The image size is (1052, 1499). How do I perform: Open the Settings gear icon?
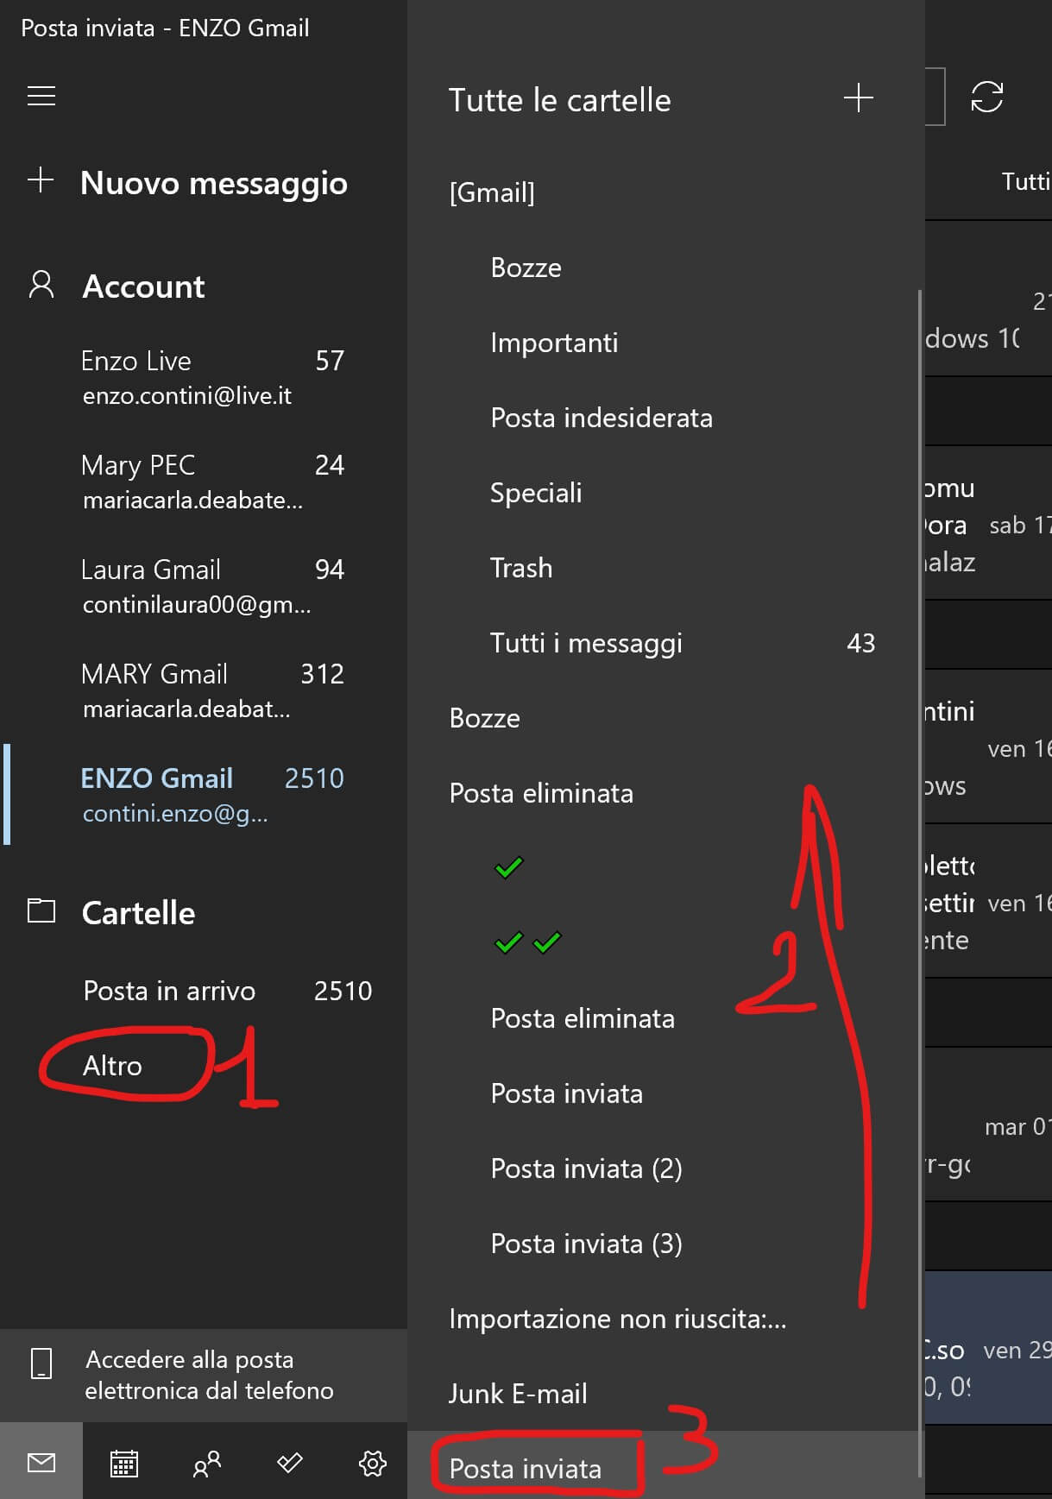372,1463
